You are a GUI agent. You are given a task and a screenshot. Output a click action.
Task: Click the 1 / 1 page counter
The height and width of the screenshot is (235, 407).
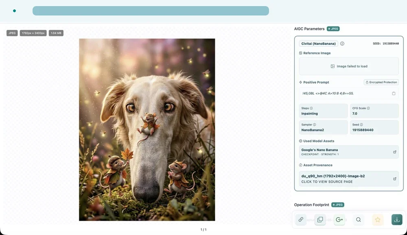[x=203, y=230]
